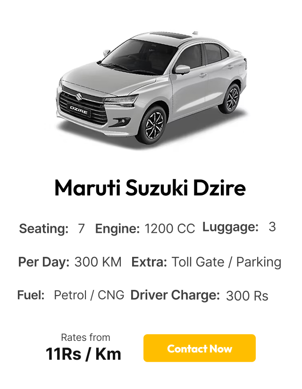Click the Suzuki logo on car grille

point(79,97)
